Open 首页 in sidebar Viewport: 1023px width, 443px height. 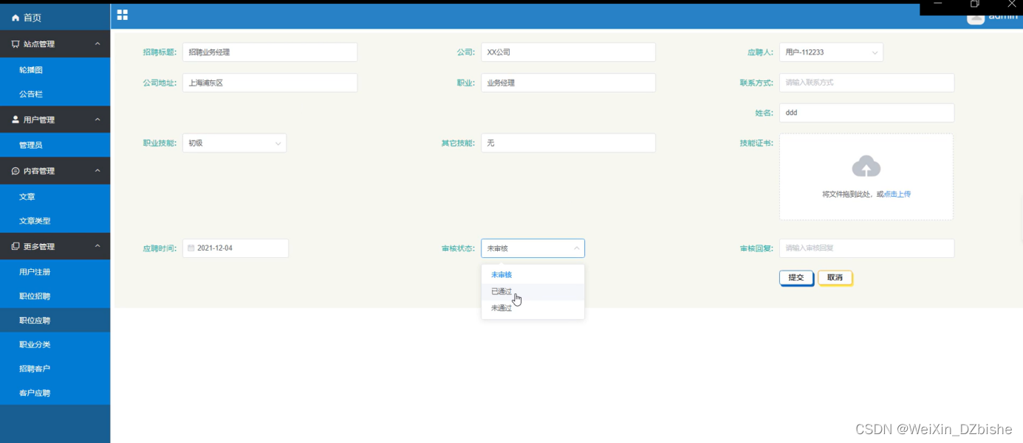click(x=55, y=18)
